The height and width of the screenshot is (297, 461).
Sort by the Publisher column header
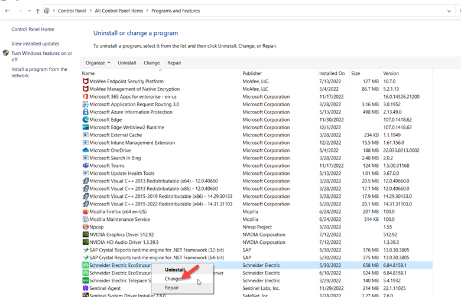coord(279,73)
